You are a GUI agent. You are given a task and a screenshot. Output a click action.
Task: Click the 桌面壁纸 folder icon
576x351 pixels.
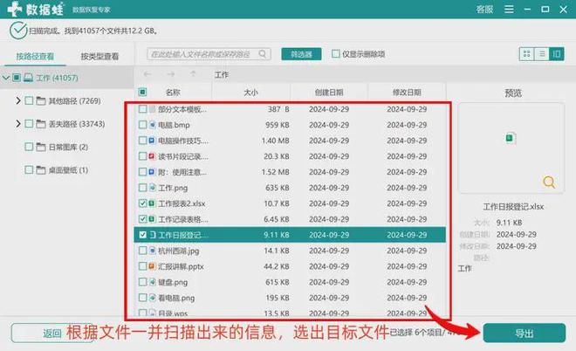click(x=41, y=169)
